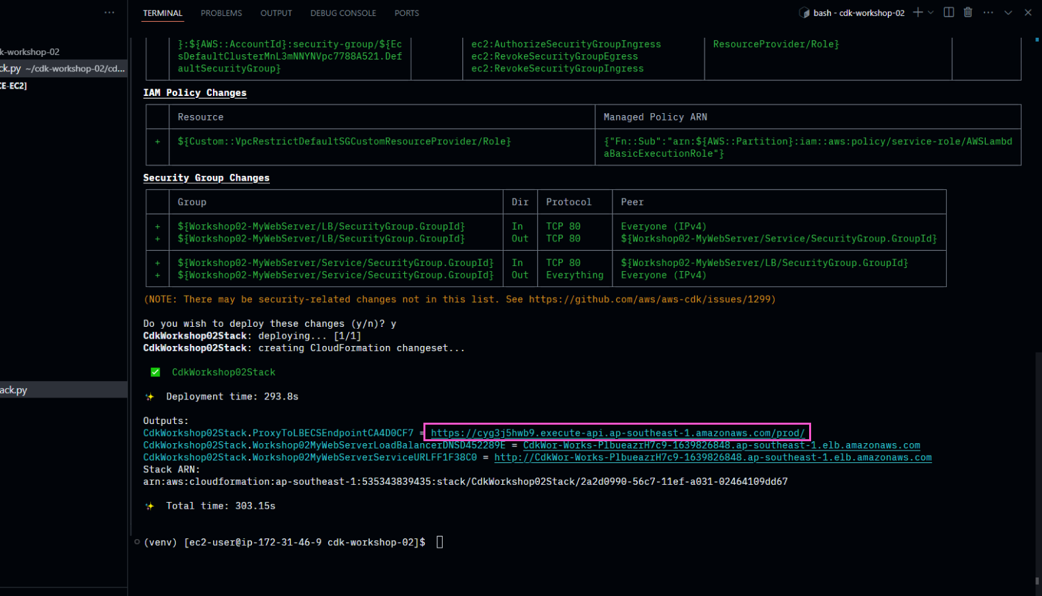Viewport: 1042px width, 596px height.
Task: Click the green check beside CdkWorkshop02Stack
Action: 155,372
